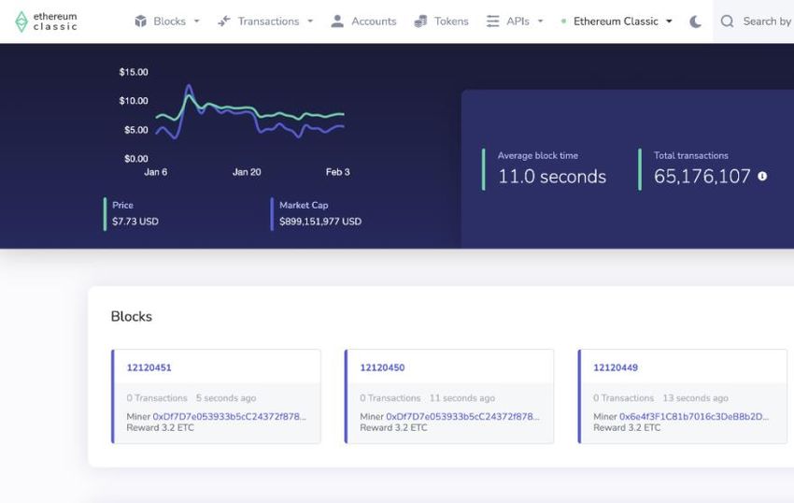Open miner address in block 12120450

(462, 416)
